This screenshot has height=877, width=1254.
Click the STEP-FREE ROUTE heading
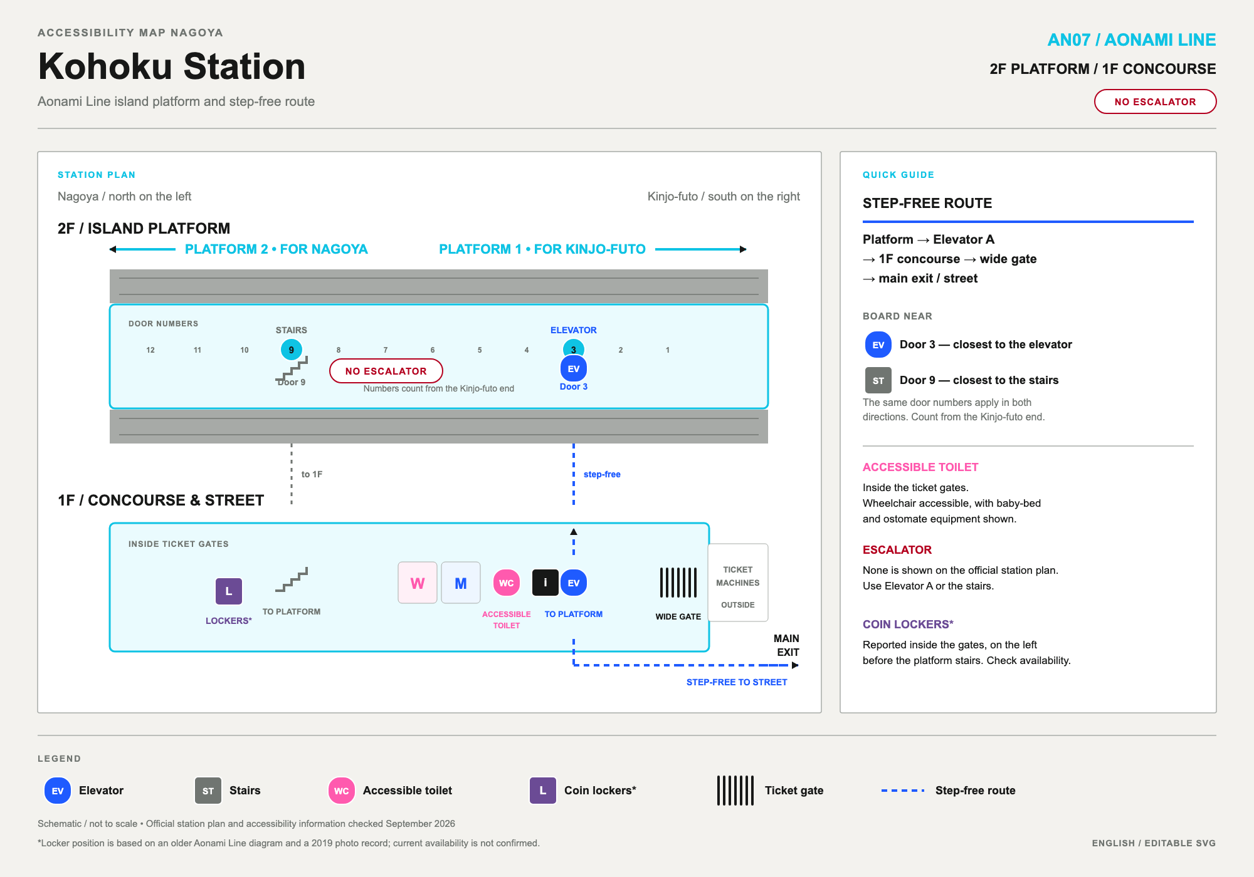pos(927,203)
